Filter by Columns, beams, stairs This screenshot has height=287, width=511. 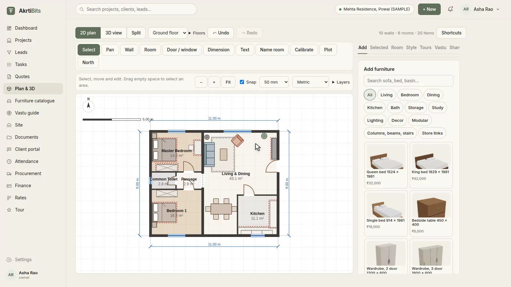point(390,133)
